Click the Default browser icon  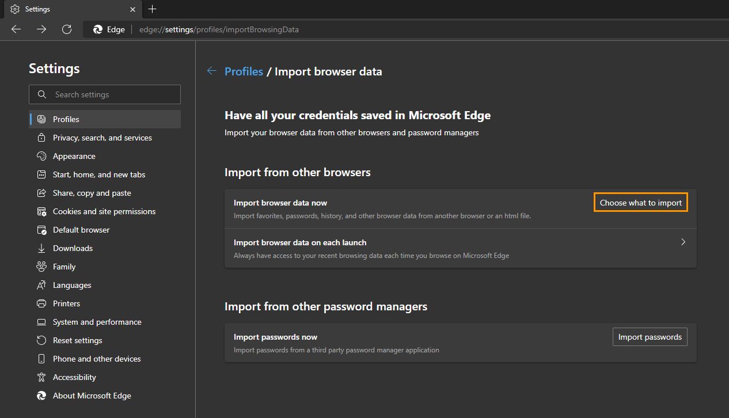click(41, 230)
